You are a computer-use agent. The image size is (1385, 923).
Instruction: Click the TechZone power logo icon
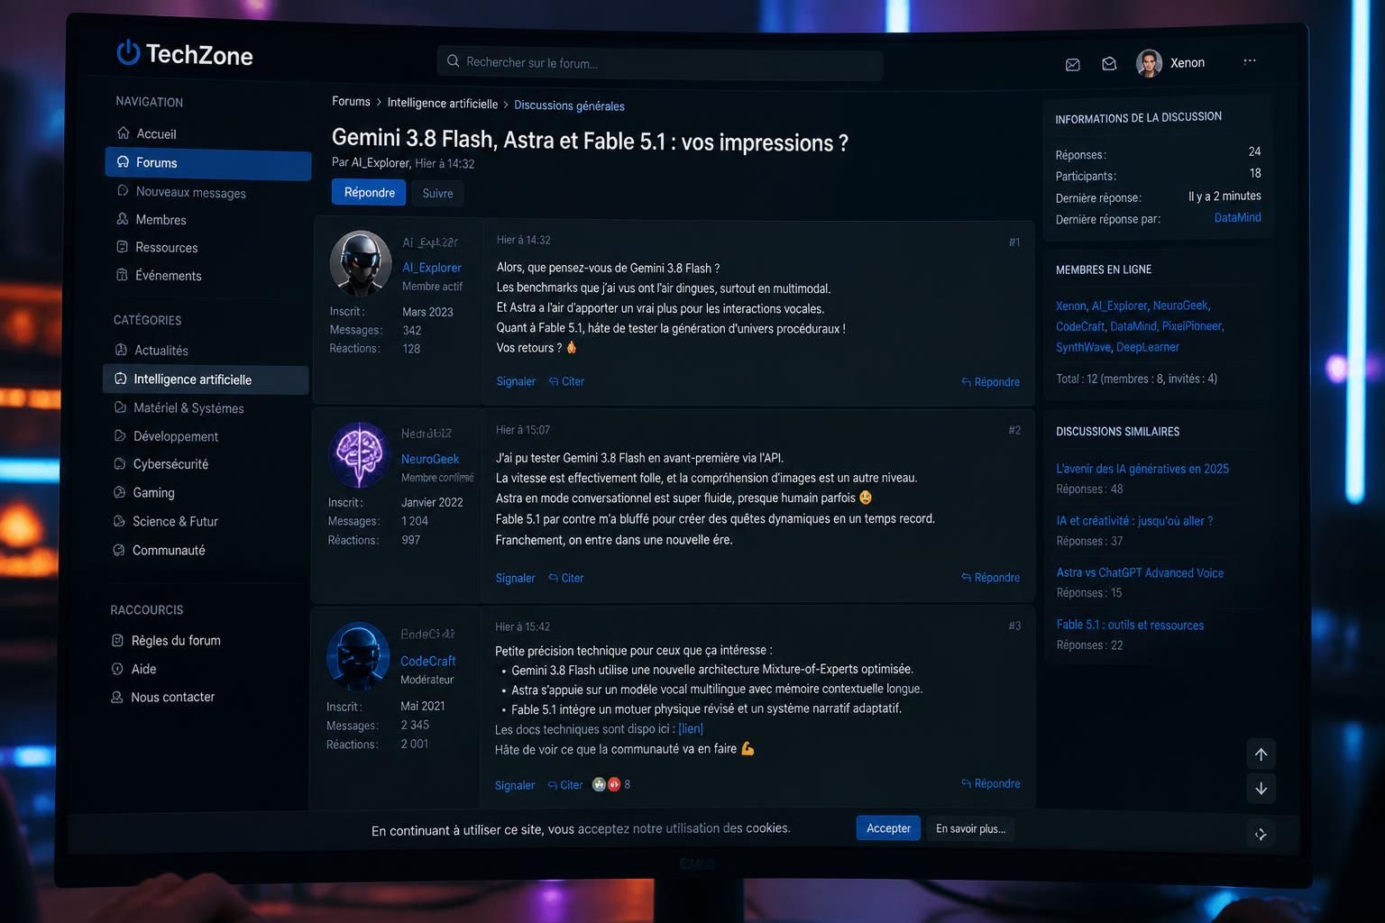(128, 52)
